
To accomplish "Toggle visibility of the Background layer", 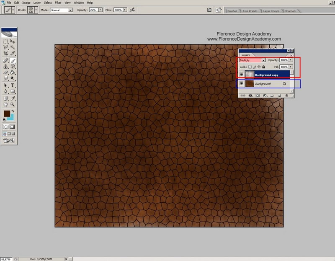I will (x=242, y=84).
